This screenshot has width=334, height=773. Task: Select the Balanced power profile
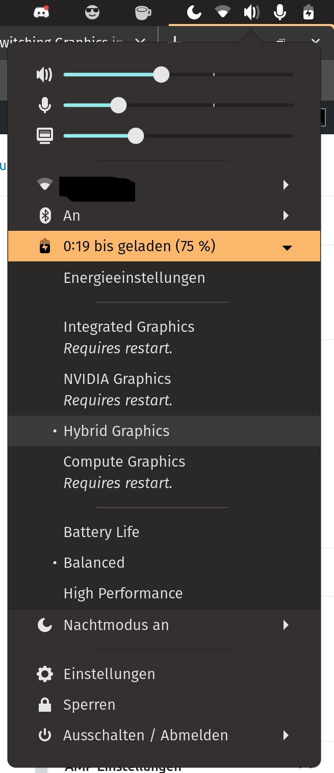point(94,562)
